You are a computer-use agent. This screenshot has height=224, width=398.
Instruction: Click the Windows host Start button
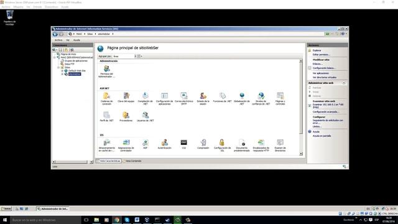(5, 220)
